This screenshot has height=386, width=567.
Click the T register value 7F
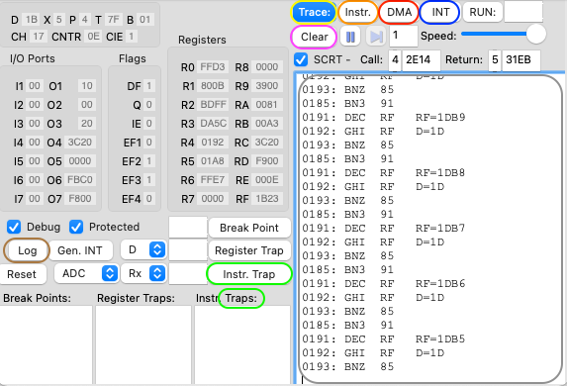tap(113, 19)
